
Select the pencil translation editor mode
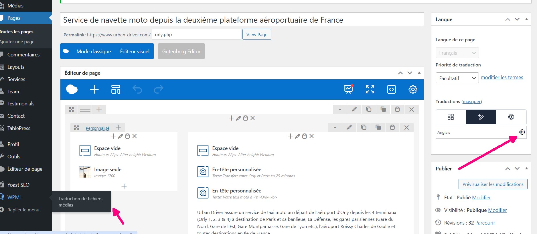[x=481, y=117]
